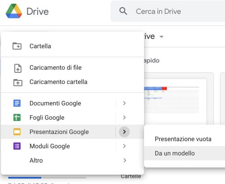Click the Drive title text
This screenshot has width=225, height=184.
pos(38,12)
